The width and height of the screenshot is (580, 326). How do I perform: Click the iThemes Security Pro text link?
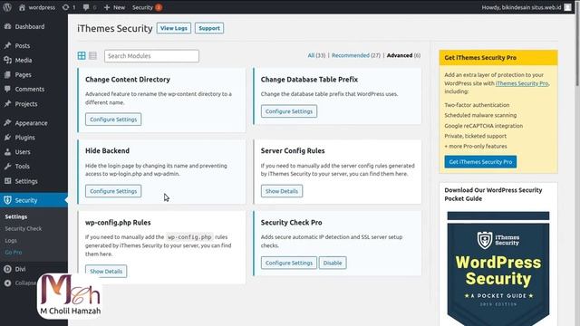click(x=522, y=83)
